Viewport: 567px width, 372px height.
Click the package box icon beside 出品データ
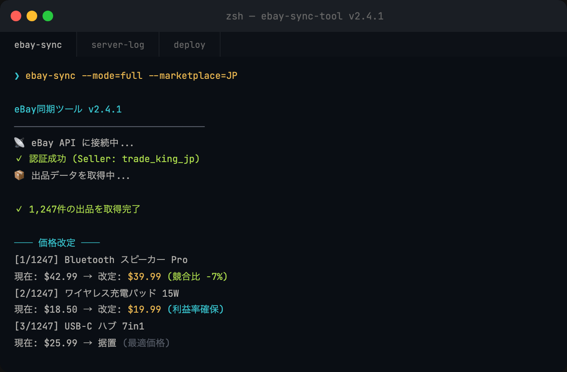click(x=19, y=176)
